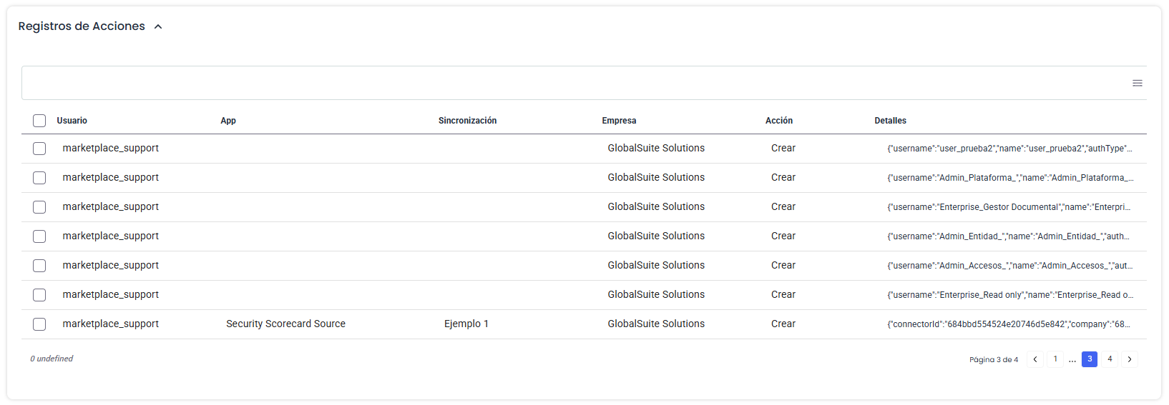The height and width of the screenshot is (405, 1169).
Task: Check the row for Enterprise_Gestor Documental
Action: [39, 207]
